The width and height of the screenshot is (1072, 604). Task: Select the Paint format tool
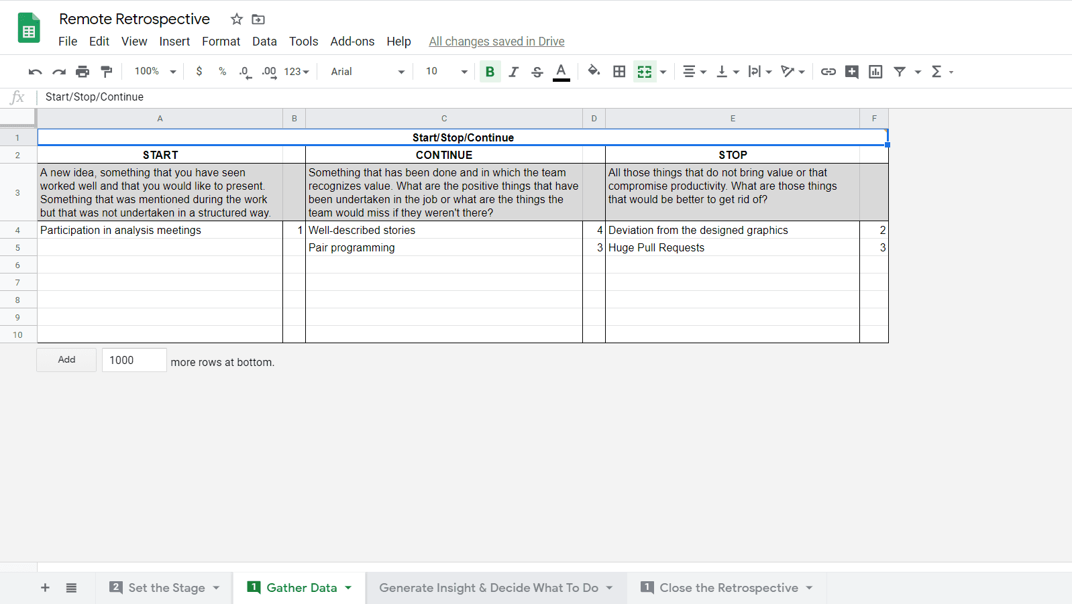pyautogui.click(x=107, y=72)
